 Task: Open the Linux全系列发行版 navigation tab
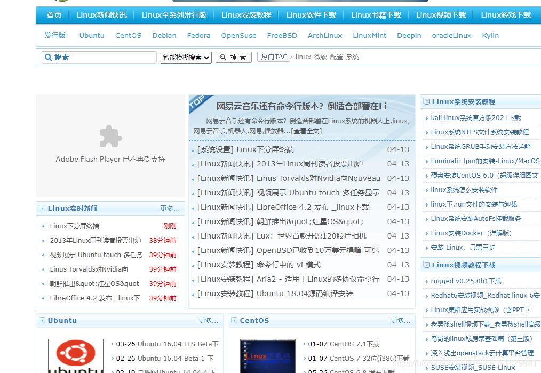pos(174,15)
